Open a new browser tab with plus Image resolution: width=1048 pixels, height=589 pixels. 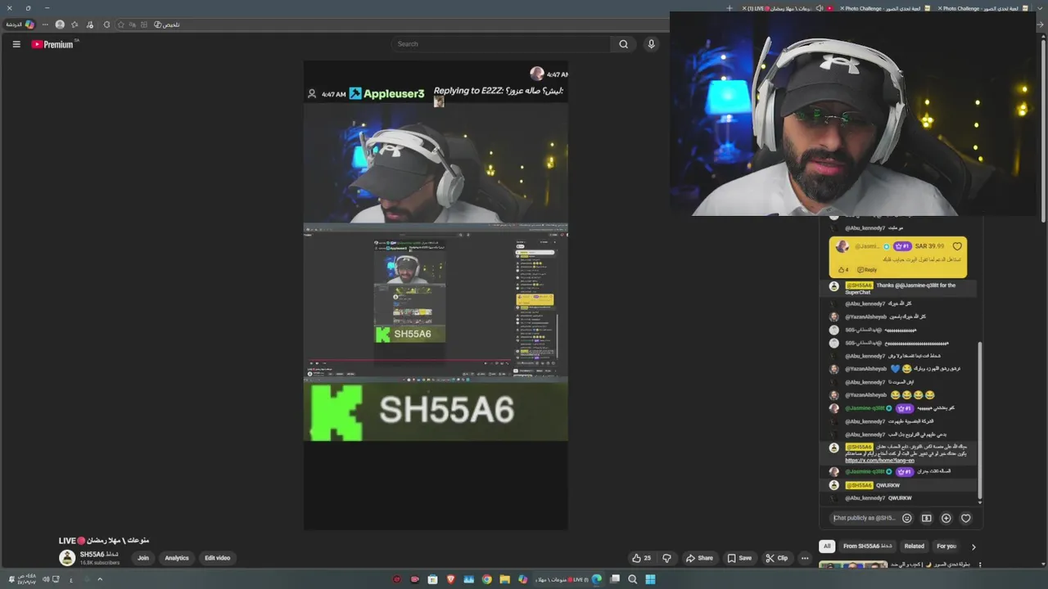730,8
